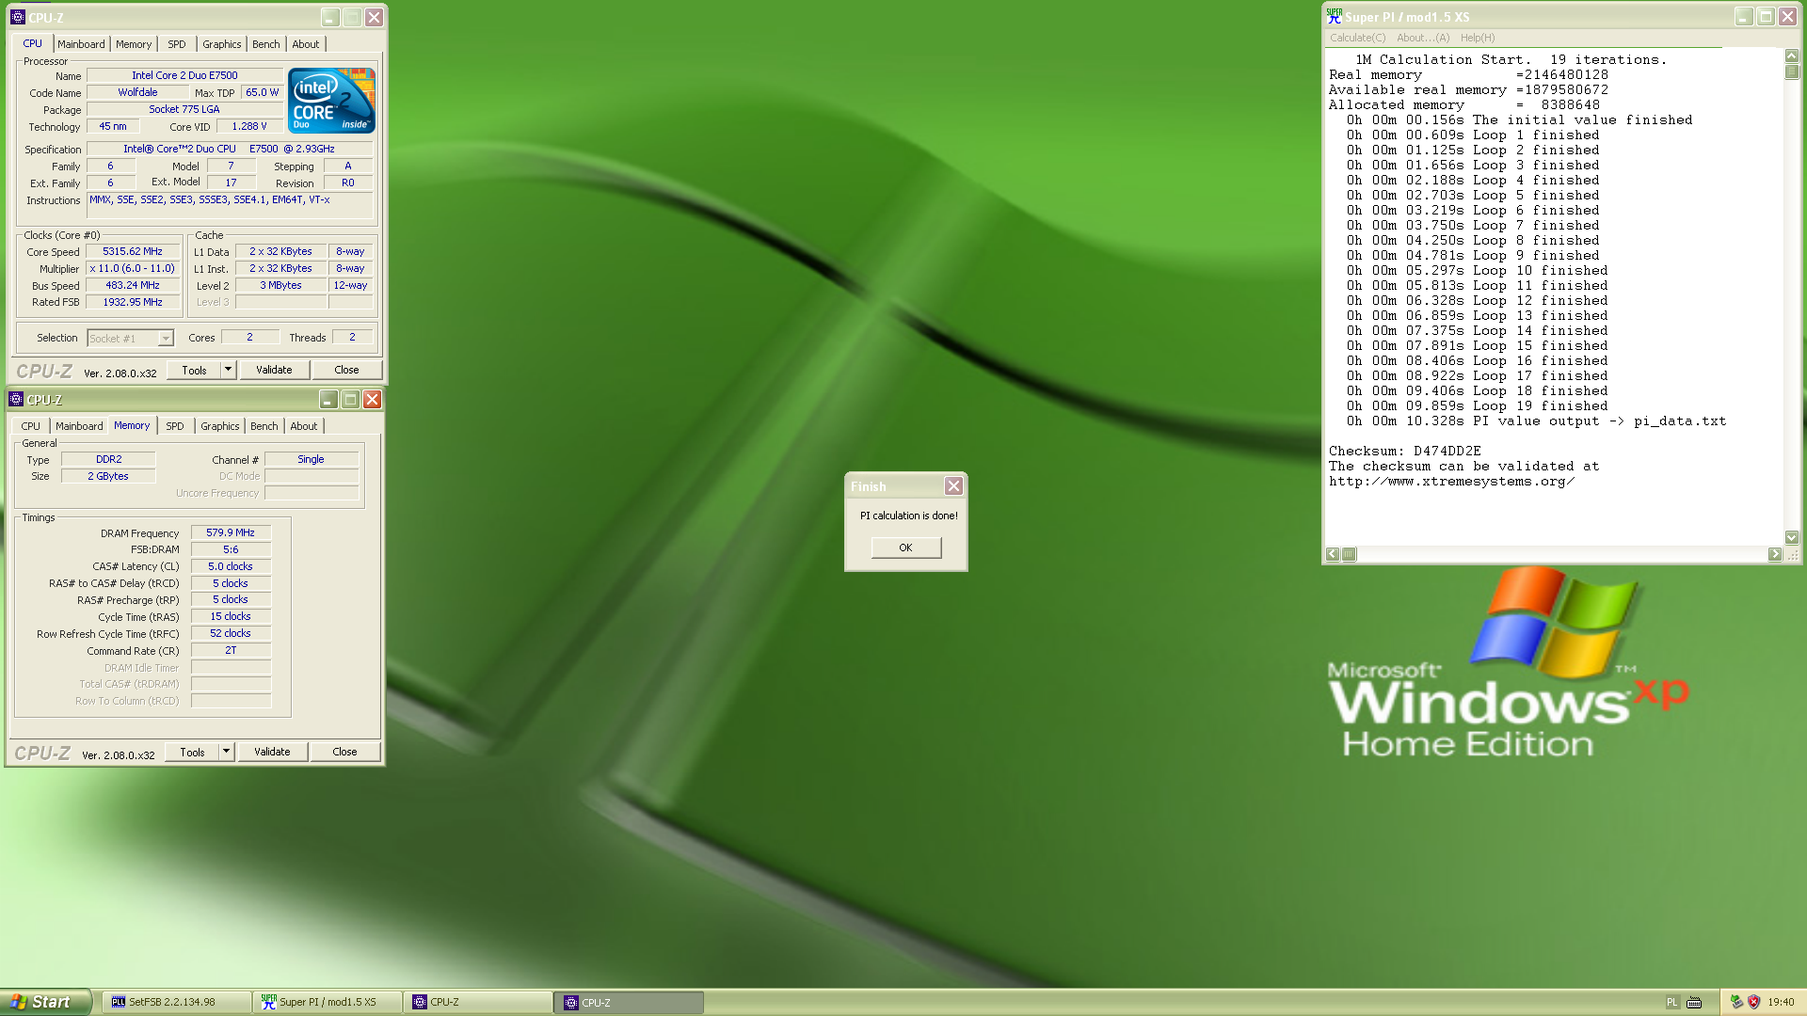Click the on-screen keyboard tray icon

1694,1003
